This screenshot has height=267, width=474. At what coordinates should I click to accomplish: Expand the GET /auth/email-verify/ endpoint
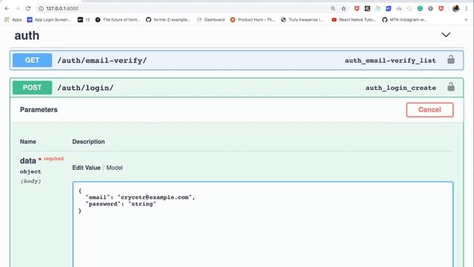(236, 60)
